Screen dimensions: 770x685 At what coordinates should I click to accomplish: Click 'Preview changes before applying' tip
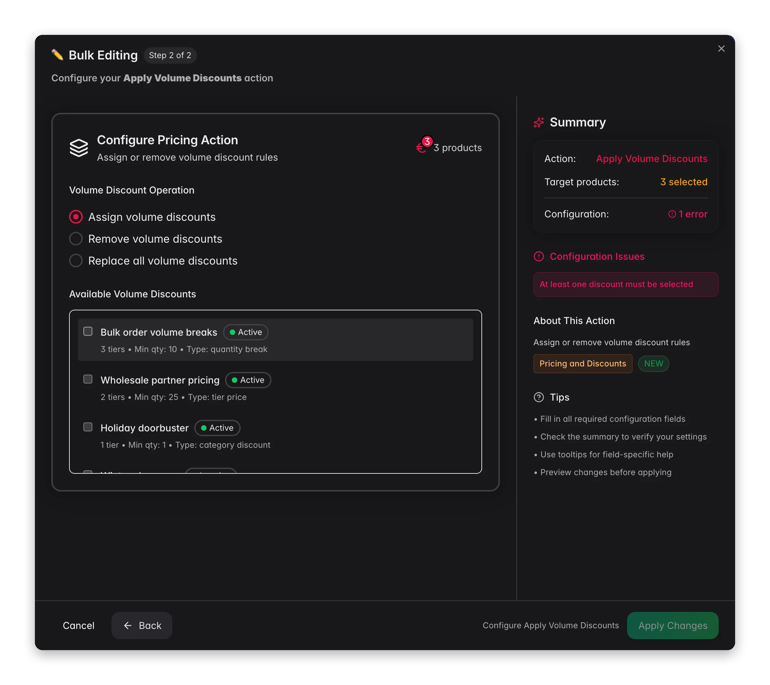pyautogui.click(x=606, y=472)
